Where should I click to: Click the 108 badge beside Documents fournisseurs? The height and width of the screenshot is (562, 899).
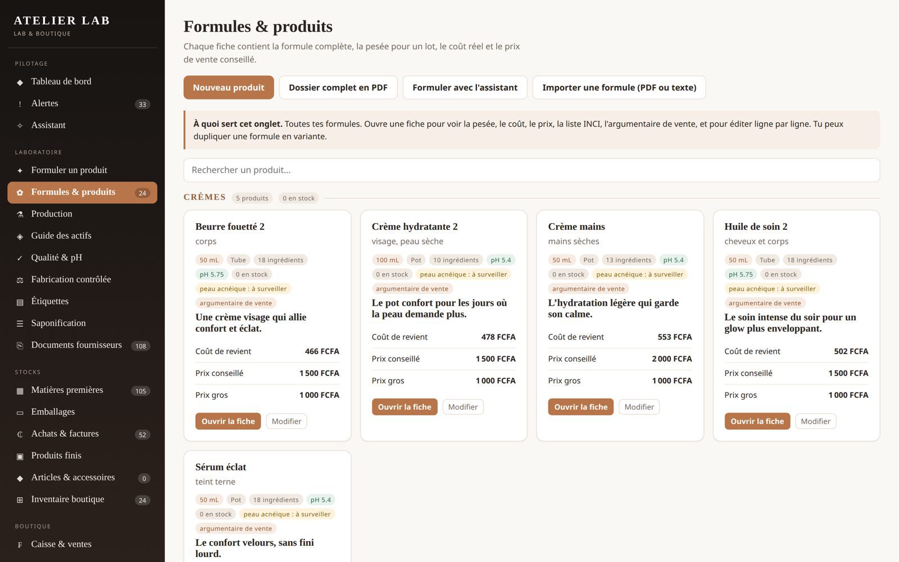tap(140, 346)
